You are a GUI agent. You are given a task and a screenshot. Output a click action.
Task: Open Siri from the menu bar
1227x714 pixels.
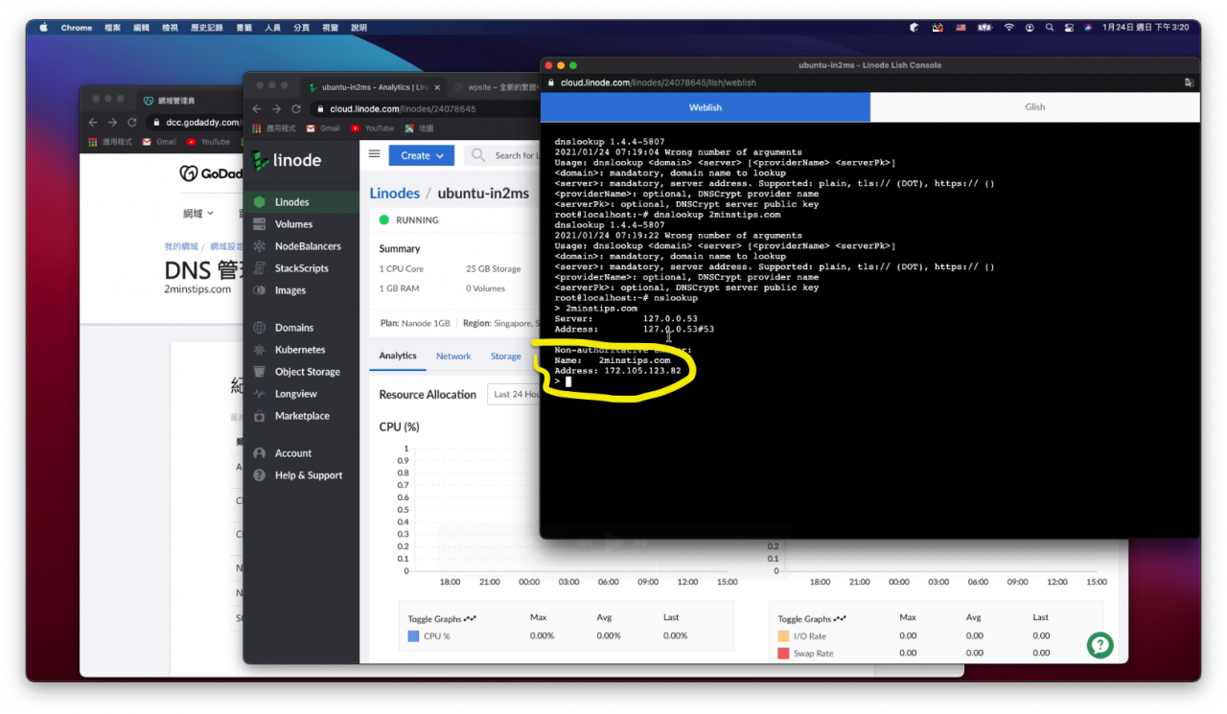click(1088, 28)
